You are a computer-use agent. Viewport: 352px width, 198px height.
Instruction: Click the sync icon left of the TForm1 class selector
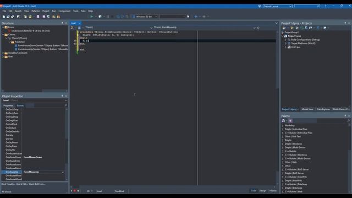tap(72, 28)
